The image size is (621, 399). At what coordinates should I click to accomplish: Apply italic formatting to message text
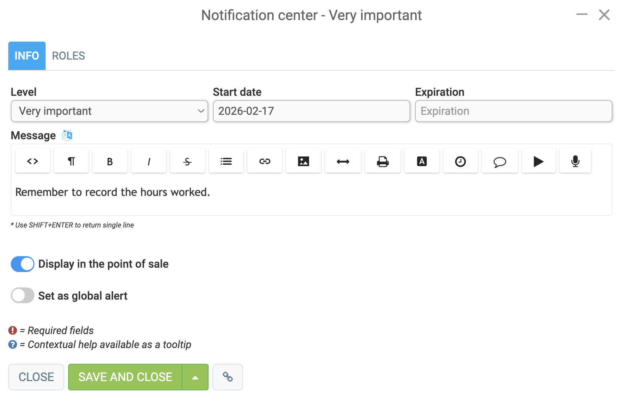tap(149, 161)
